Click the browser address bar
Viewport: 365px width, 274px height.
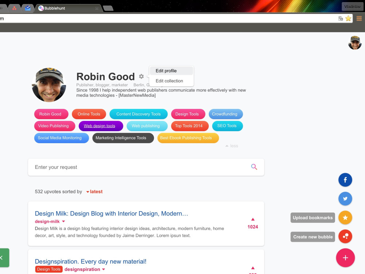coord(168,18)
